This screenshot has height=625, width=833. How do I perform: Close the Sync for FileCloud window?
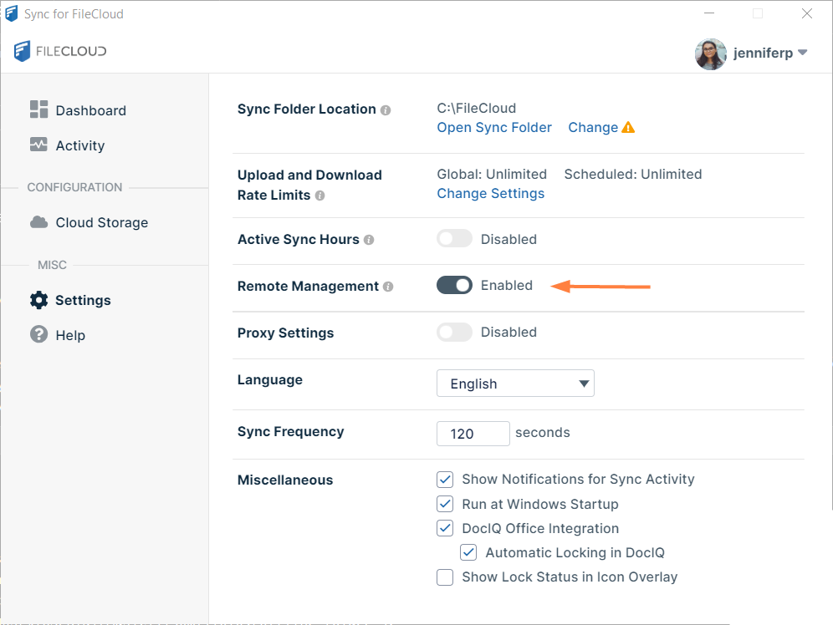point(807,13)
